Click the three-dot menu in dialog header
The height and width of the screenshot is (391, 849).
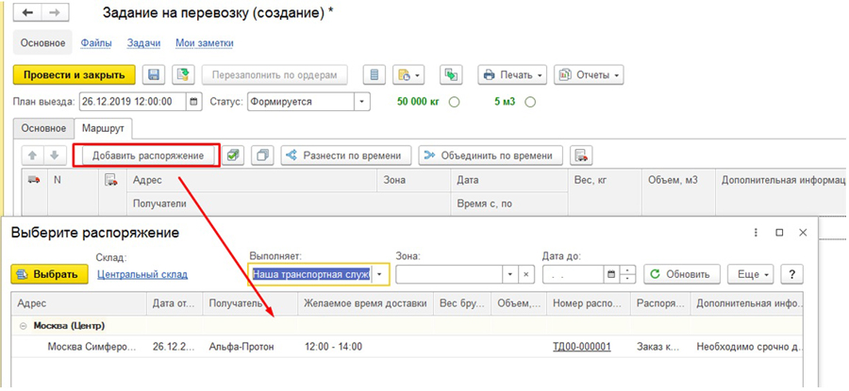(x=756, y=232)
